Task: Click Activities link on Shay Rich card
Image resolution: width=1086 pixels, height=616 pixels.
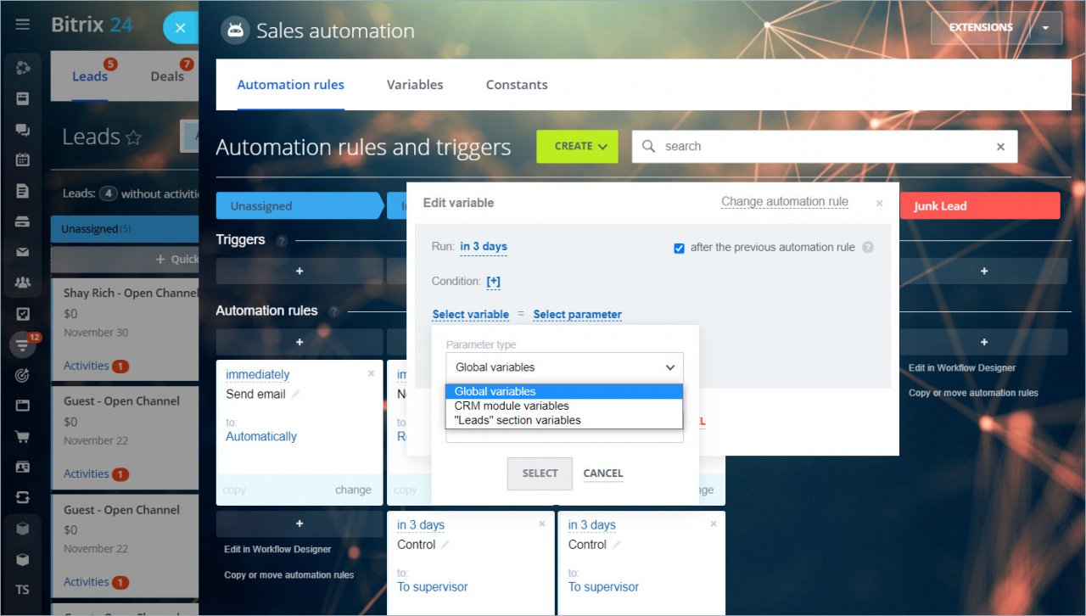Action: (x=87, y=366)
